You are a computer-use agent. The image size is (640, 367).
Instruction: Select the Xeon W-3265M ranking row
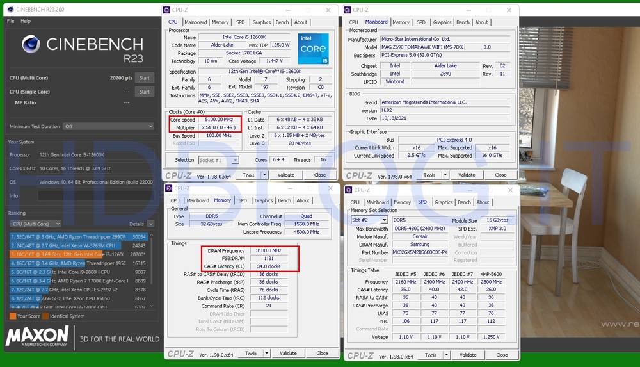click(x=78, y=245)
